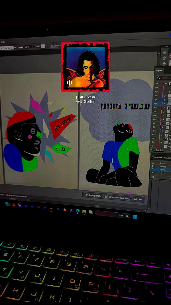Click the horizontal scrollbar thumb
Screen dimensions: 171x305
97,206
